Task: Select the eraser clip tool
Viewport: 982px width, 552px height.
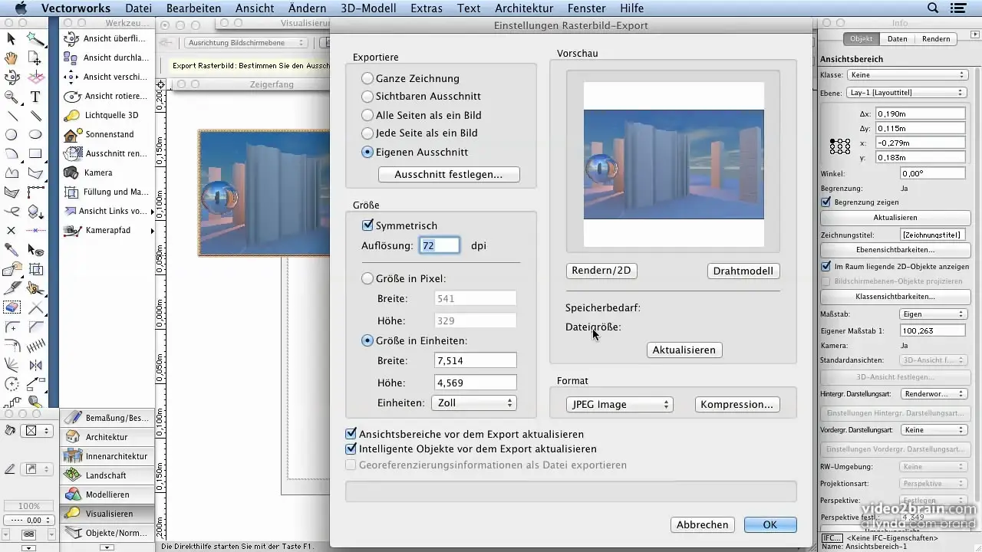Action: 12,307
